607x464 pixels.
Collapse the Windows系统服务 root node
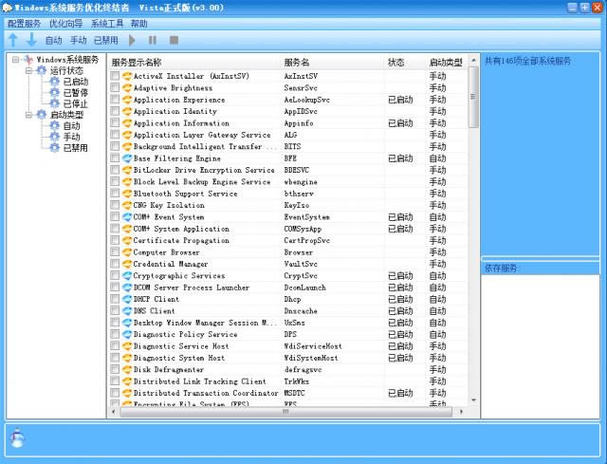16,60
